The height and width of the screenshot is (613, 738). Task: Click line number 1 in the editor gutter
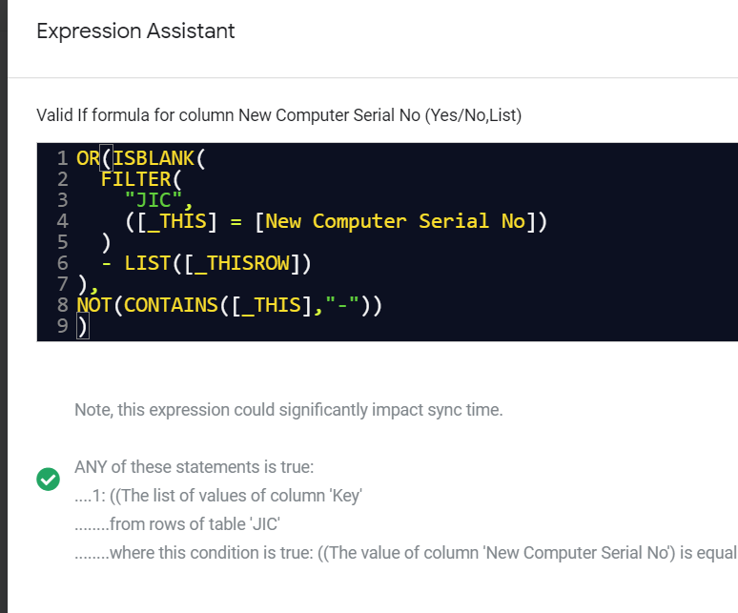(x=63, y=158)
